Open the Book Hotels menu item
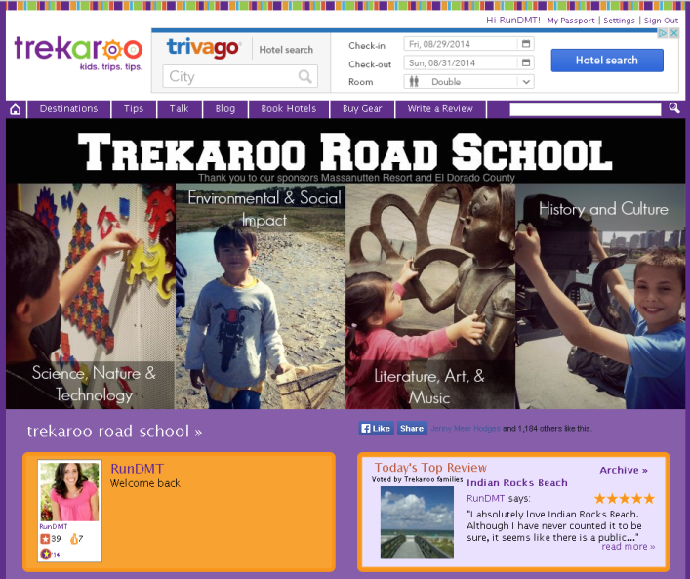 tap(289, 109)
